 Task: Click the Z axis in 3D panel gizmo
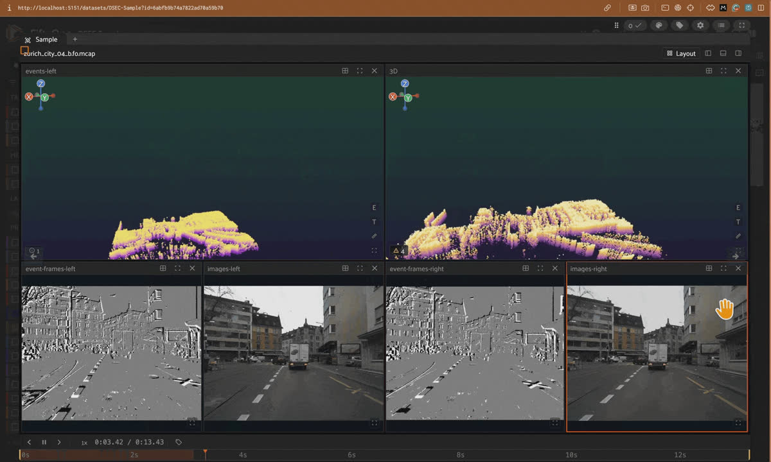(405, 84)
